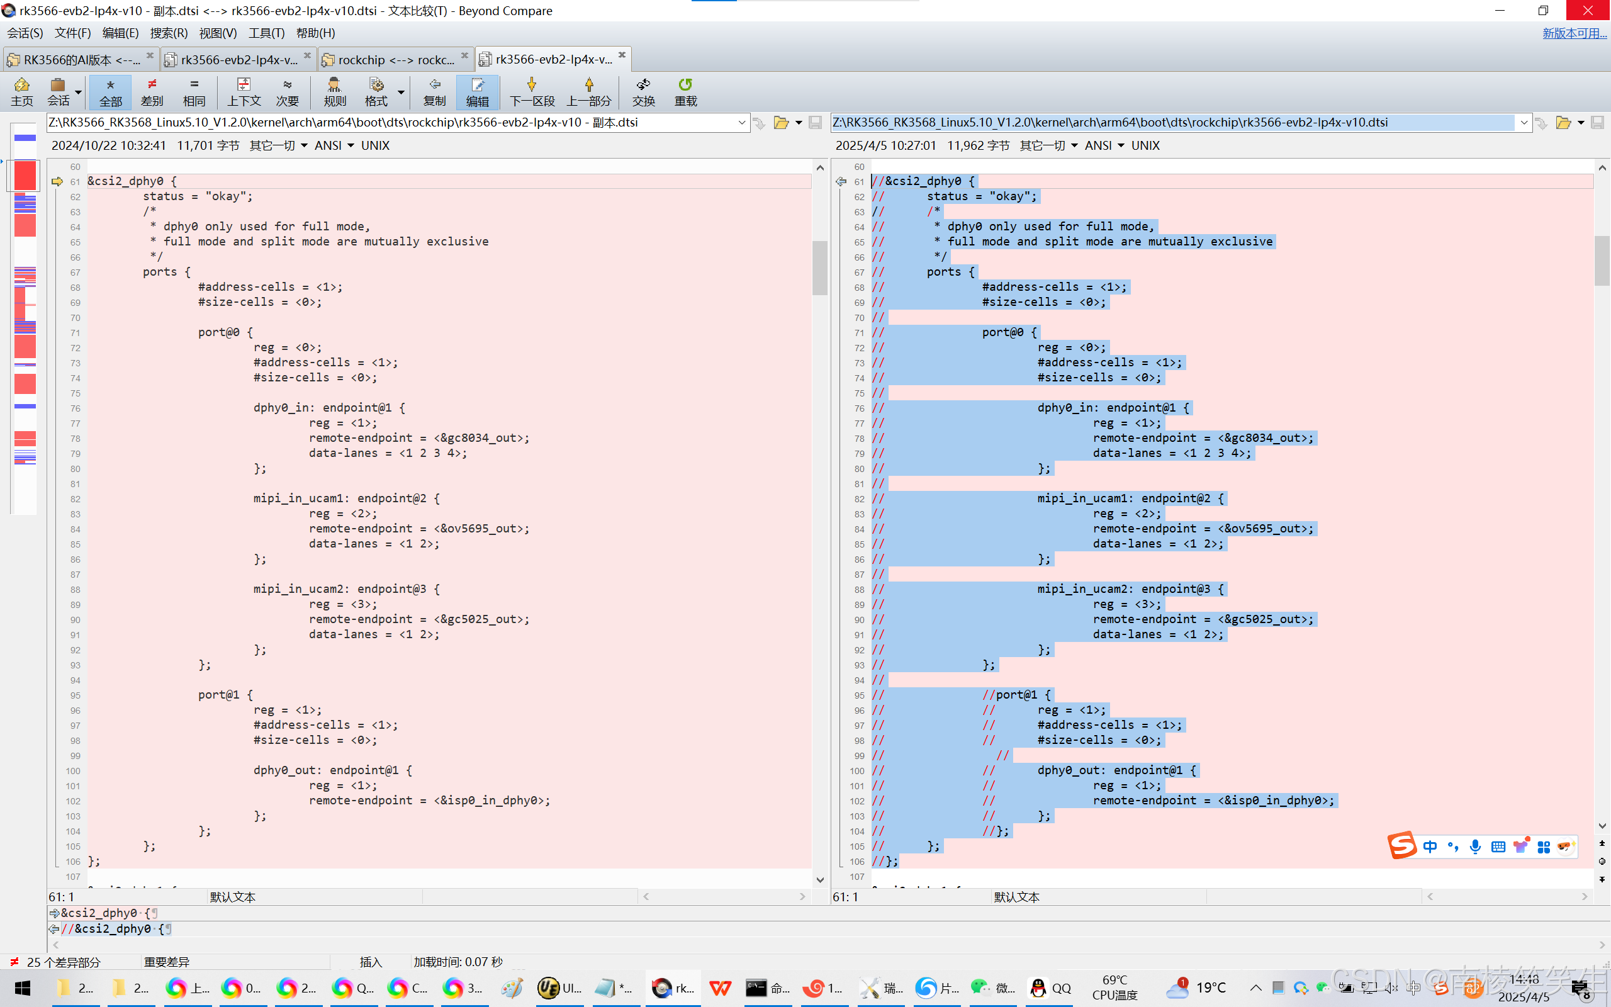Expand the Format (格式) dropdown arrow
Screen dimensions: 1611x1007
point(401,91)
